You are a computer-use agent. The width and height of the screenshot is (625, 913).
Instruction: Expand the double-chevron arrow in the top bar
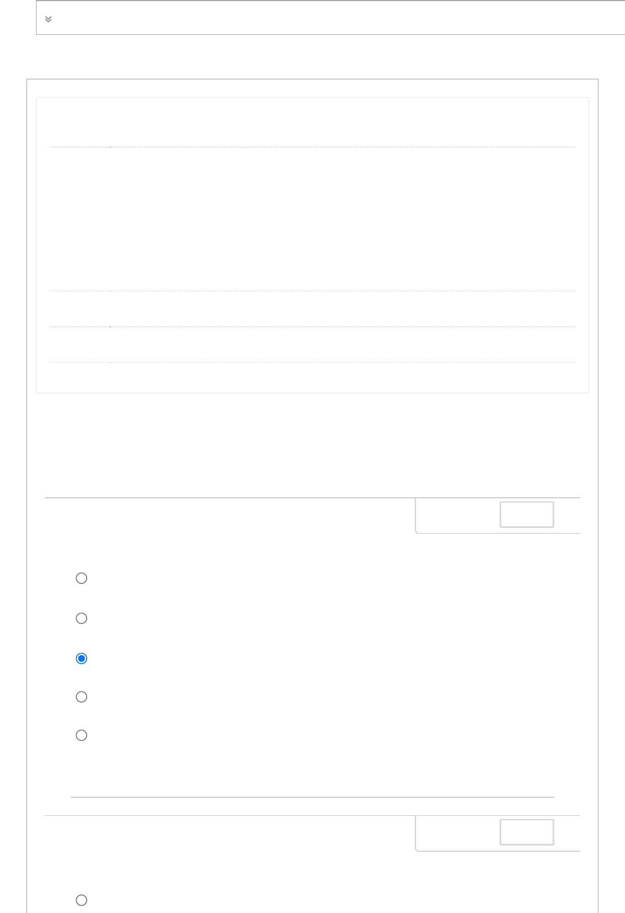click(x=48, y=19)
